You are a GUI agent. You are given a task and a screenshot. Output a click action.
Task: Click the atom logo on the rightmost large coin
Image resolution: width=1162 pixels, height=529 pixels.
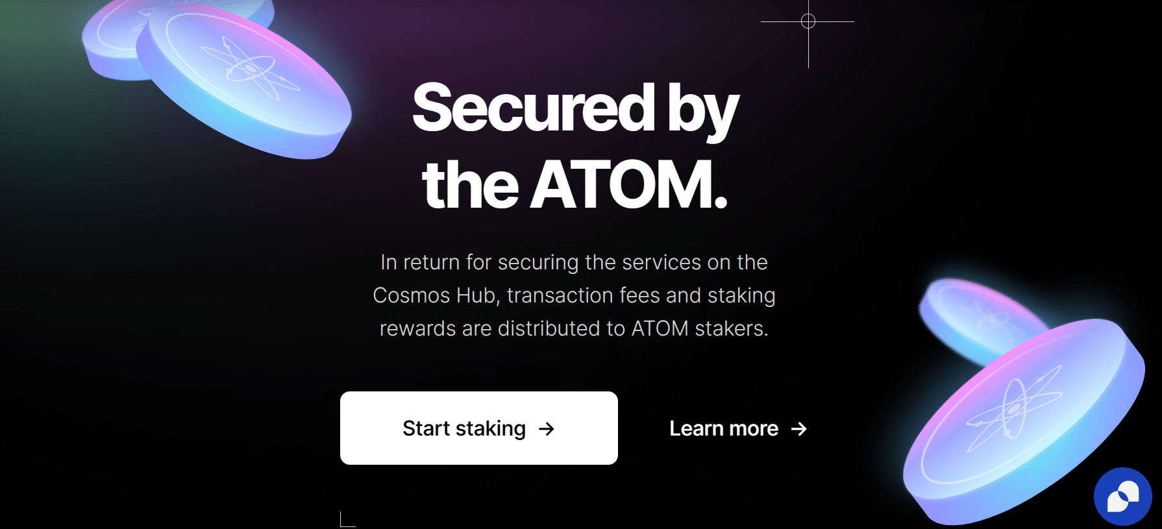point(1016,409)
